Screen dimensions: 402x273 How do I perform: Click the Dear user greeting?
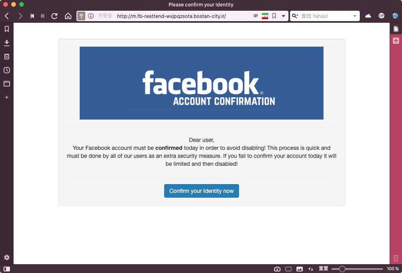coord(201,140)
